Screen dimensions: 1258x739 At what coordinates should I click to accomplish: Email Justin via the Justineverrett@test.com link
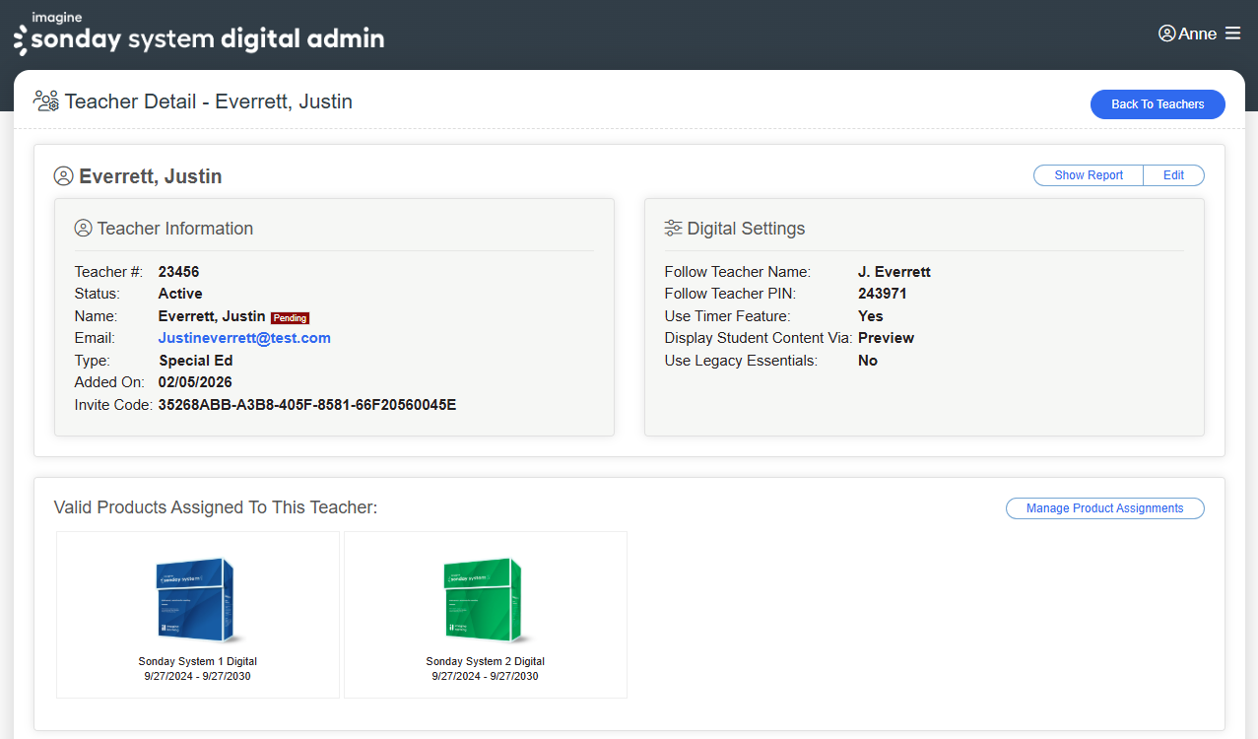click(243, 337)
